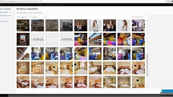Image resolution: width=173 pixels, height=97 pixels.
Task: Bookmark the page with the star icon
Action: click(166, 1)
